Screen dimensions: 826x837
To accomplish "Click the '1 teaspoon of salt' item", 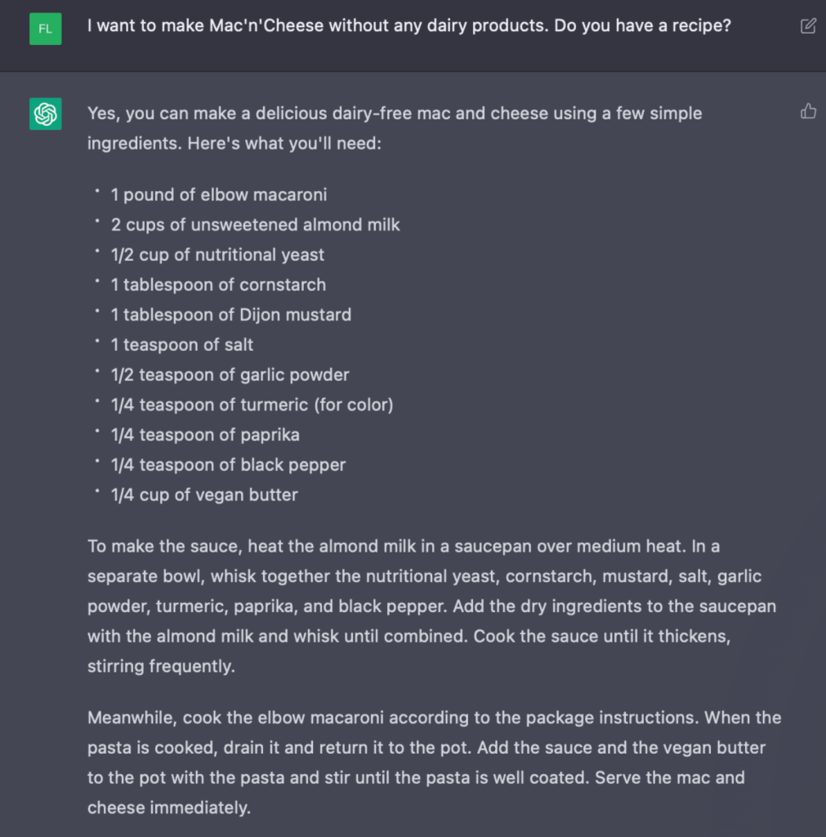I will (182, 345).
